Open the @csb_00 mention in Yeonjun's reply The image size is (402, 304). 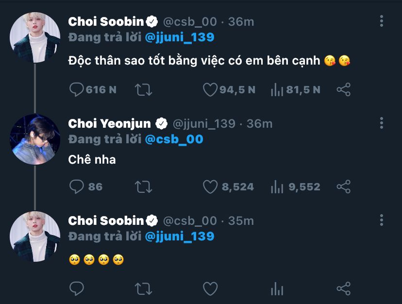(x=174, y=139)
